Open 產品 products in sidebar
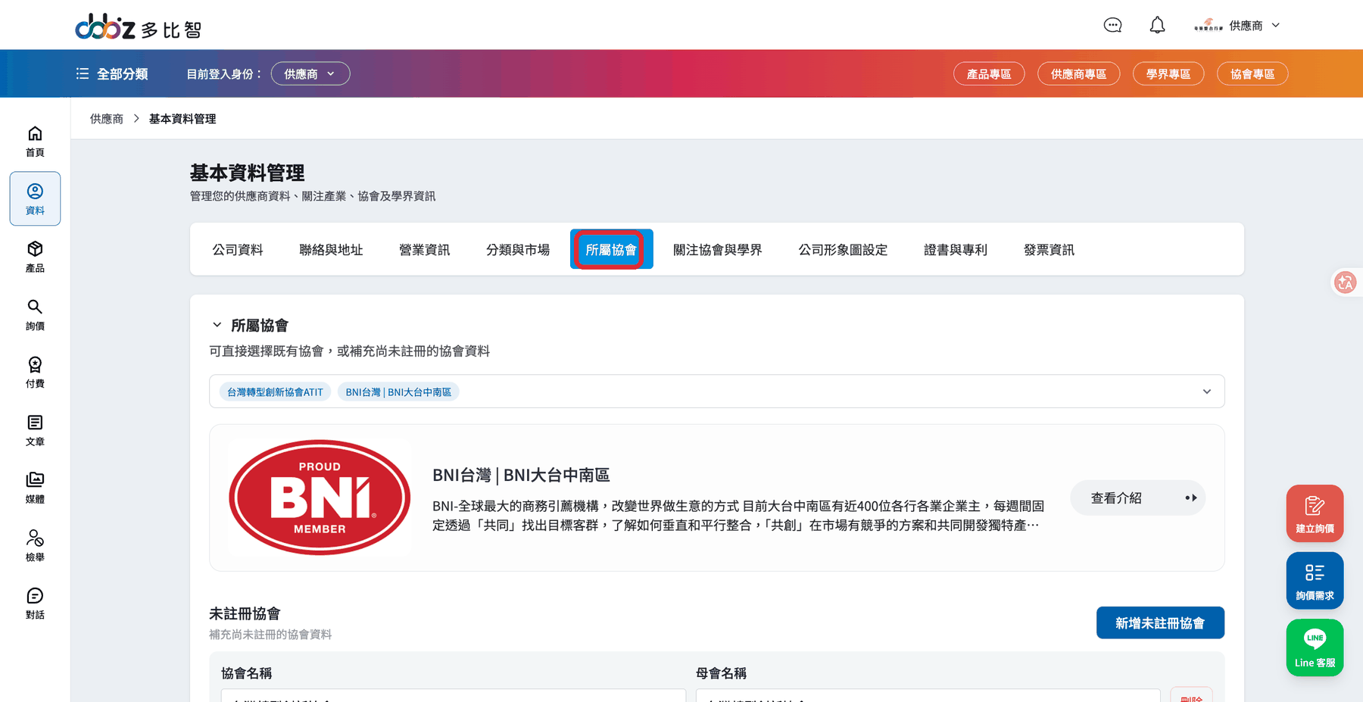Screen dimensions: 1363x702 coord(35,257)
